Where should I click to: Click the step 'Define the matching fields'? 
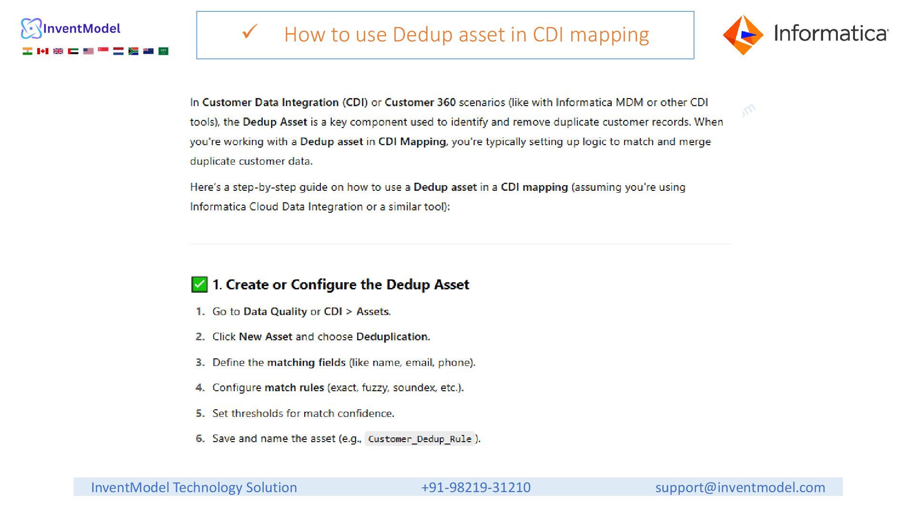coord(344,362)
